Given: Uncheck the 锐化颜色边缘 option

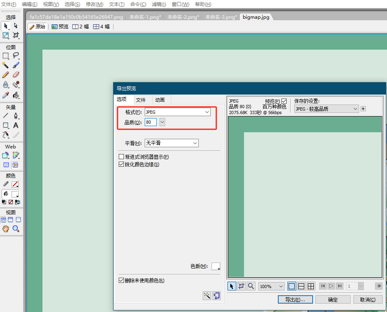Looking at the screenshot, I should click(122, 164).
